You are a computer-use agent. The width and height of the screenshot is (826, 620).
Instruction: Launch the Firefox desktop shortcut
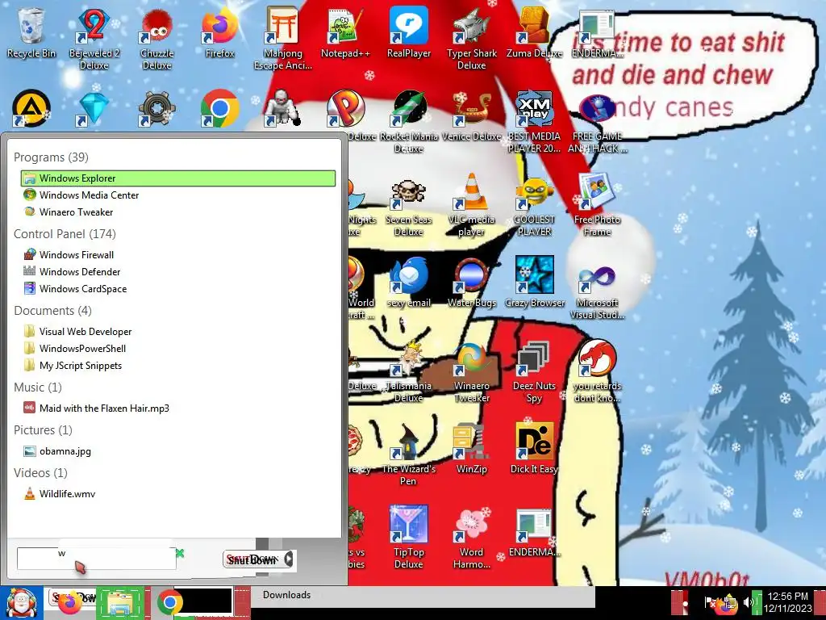point(219,31)
